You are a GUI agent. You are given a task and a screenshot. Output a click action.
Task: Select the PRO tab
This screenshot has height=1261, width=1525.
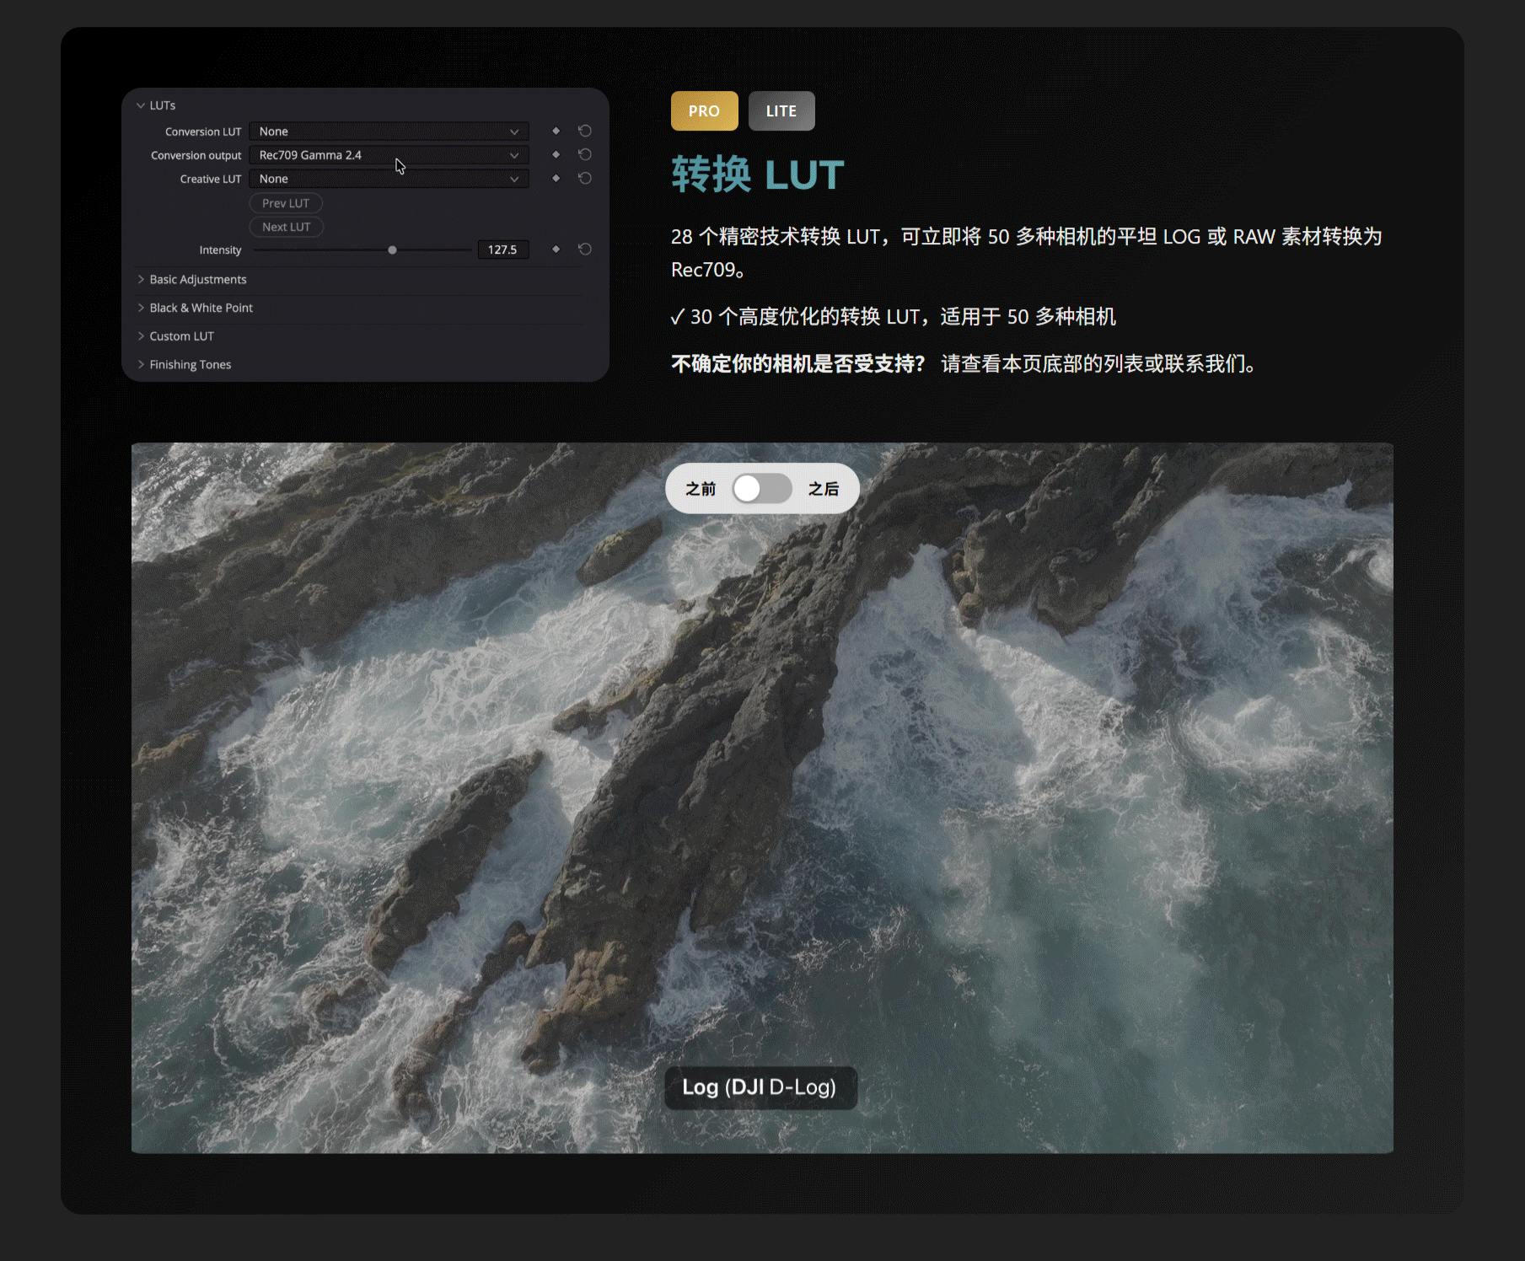(704, 110)
